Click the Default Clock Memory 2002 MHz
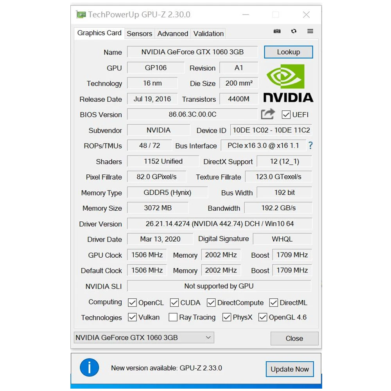 point(221,270)
